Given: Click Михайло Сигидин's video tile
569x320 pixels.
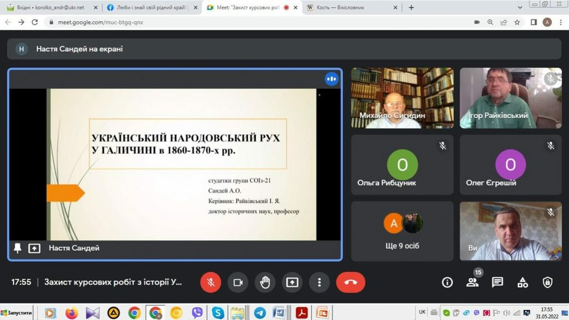Looking at the screenshot, I should 402,98.
